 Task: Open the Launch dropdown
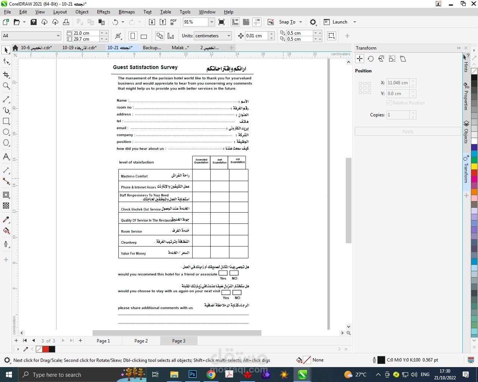[x=355, y=22]
